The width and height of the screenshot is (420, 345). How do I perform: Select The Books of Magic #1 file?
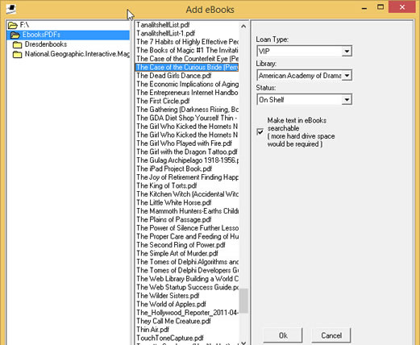pyautogui.click(x=186, y=50)
